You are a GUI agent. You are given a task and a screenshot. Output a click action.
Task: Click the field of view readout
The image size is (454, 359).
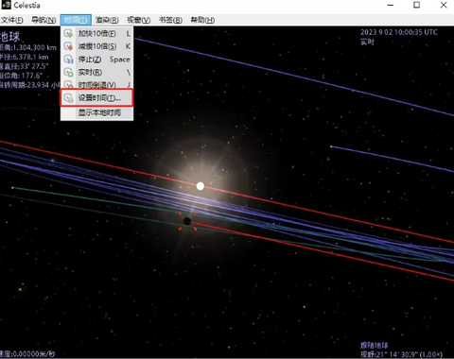401,354
